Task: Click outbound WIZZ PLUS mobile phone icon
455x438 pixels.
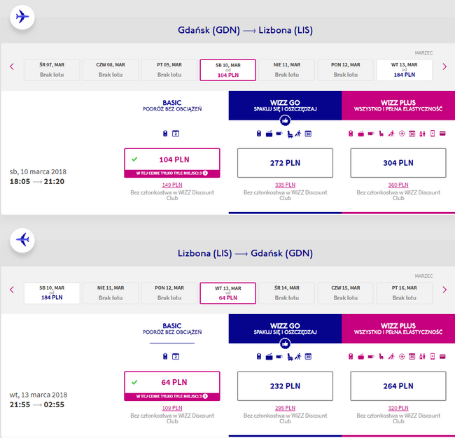Action: [433, 134]
